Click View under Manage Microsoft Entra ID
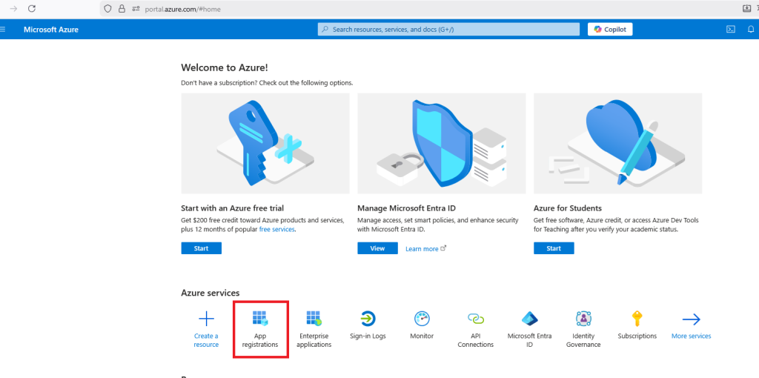This screenshot has width=759, height=378. click(x=377, y=248)
